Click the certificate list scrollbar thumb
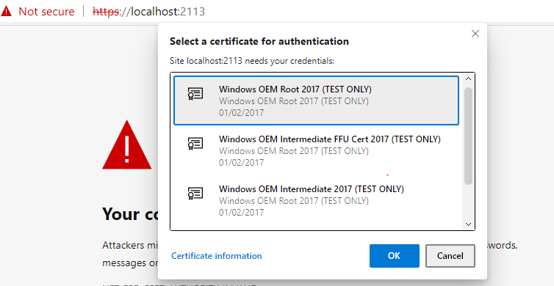Screen dimensions: 554x286 click(469, 136)
